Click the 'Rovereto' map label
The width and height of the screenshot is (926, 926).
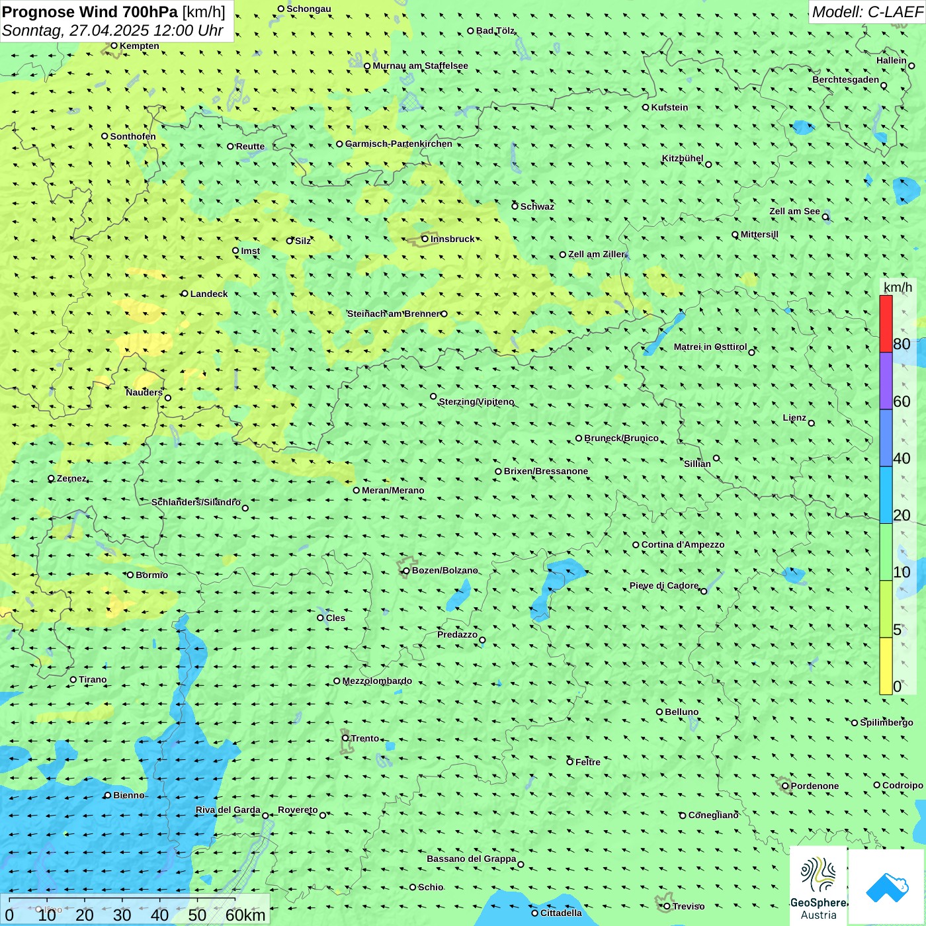tap(298, 810)
